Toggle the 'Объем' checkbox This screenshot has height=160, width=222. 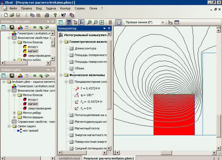point(71,68)
